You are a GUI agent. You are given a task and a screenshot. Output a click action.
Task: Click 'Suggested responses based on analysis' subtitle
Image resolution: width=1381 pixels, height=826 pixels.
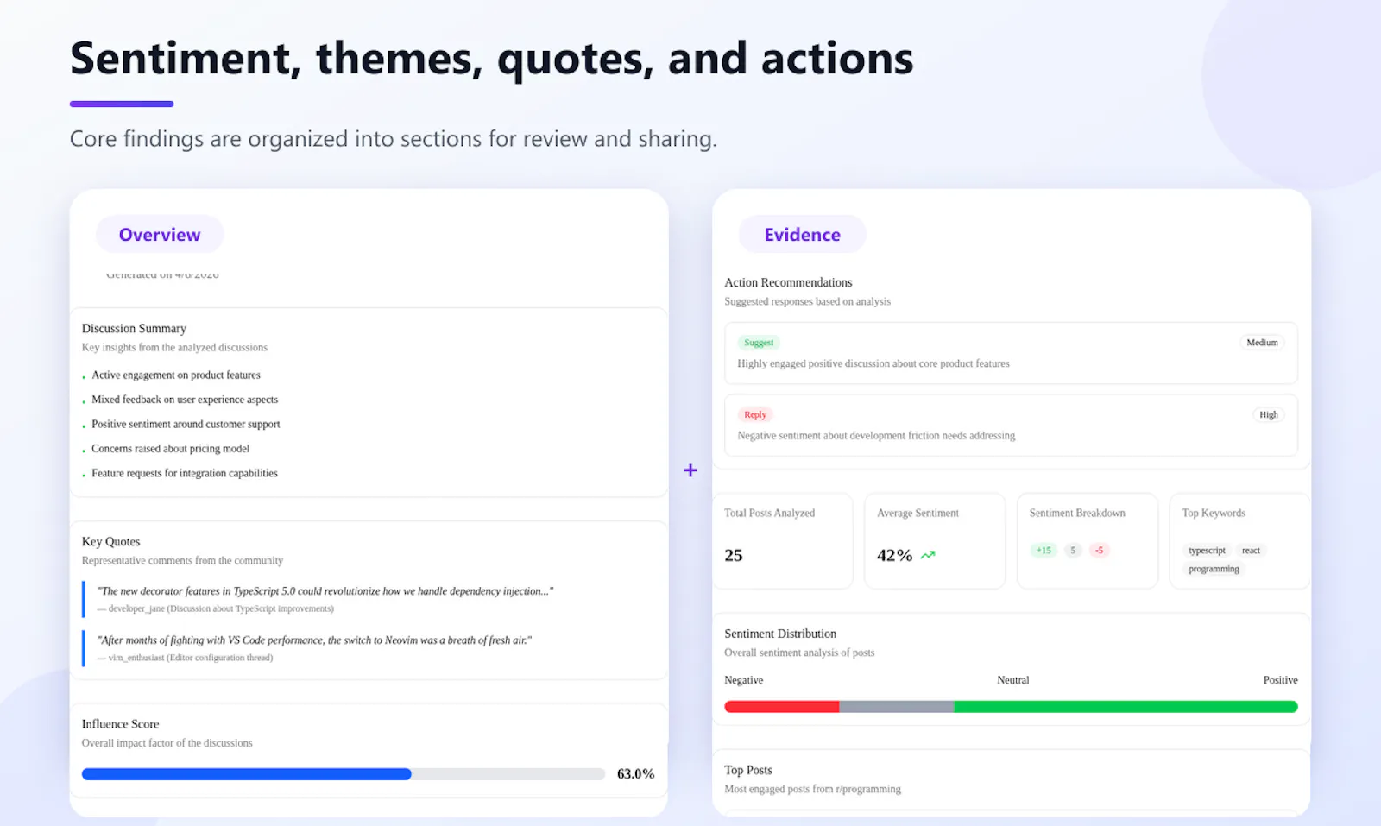tap(807, 301)
